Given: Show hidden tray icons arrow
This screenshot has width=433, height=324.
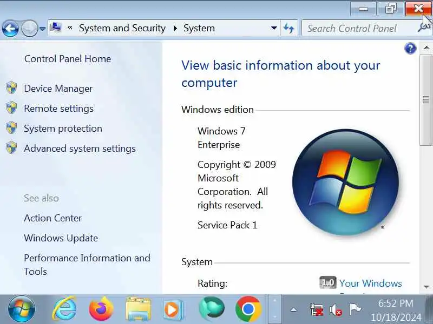Looking at the screenshot, I should click(293, 309).
